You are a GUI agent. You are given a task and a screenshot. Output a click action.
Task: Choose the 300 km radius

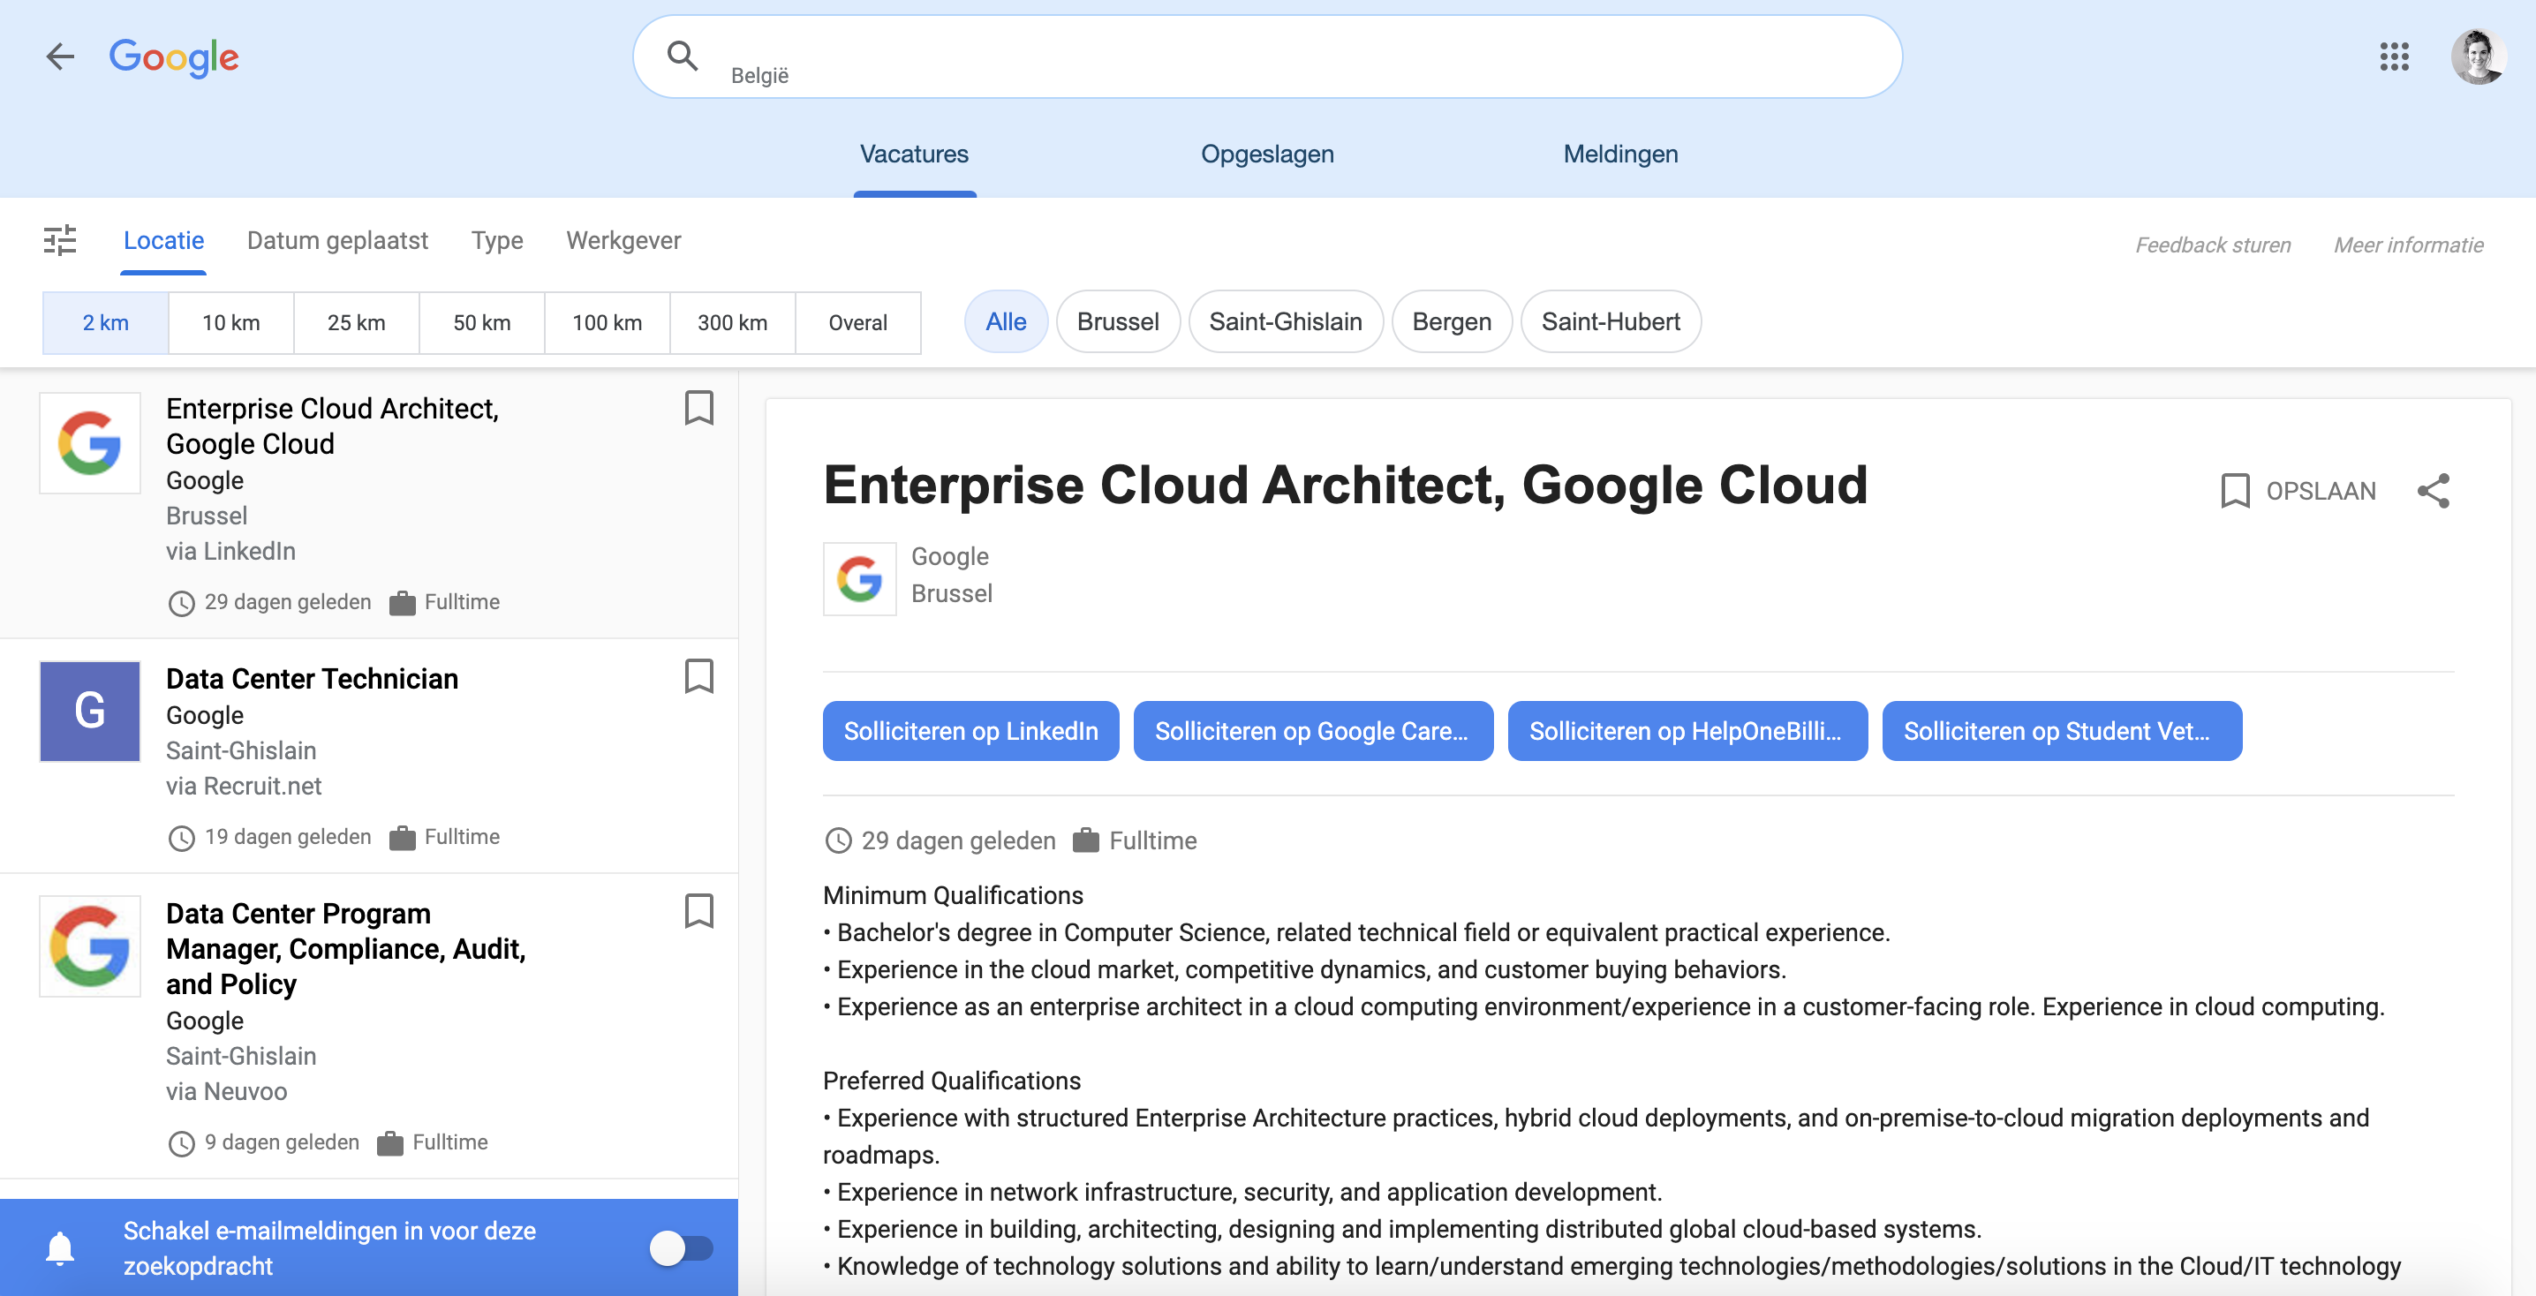click(732, 323)
